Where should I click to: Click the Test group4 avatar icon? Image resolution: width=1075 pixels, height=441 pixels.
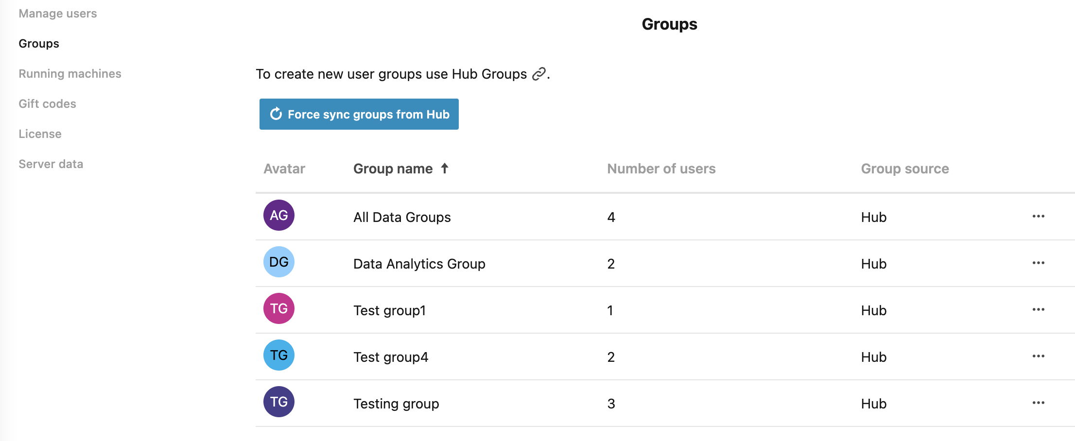pos(278,355)
